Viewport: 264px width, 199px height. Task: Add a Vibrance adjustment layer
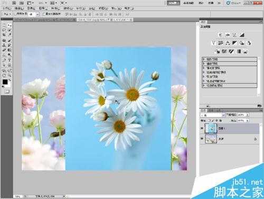(x=214, y=43)
